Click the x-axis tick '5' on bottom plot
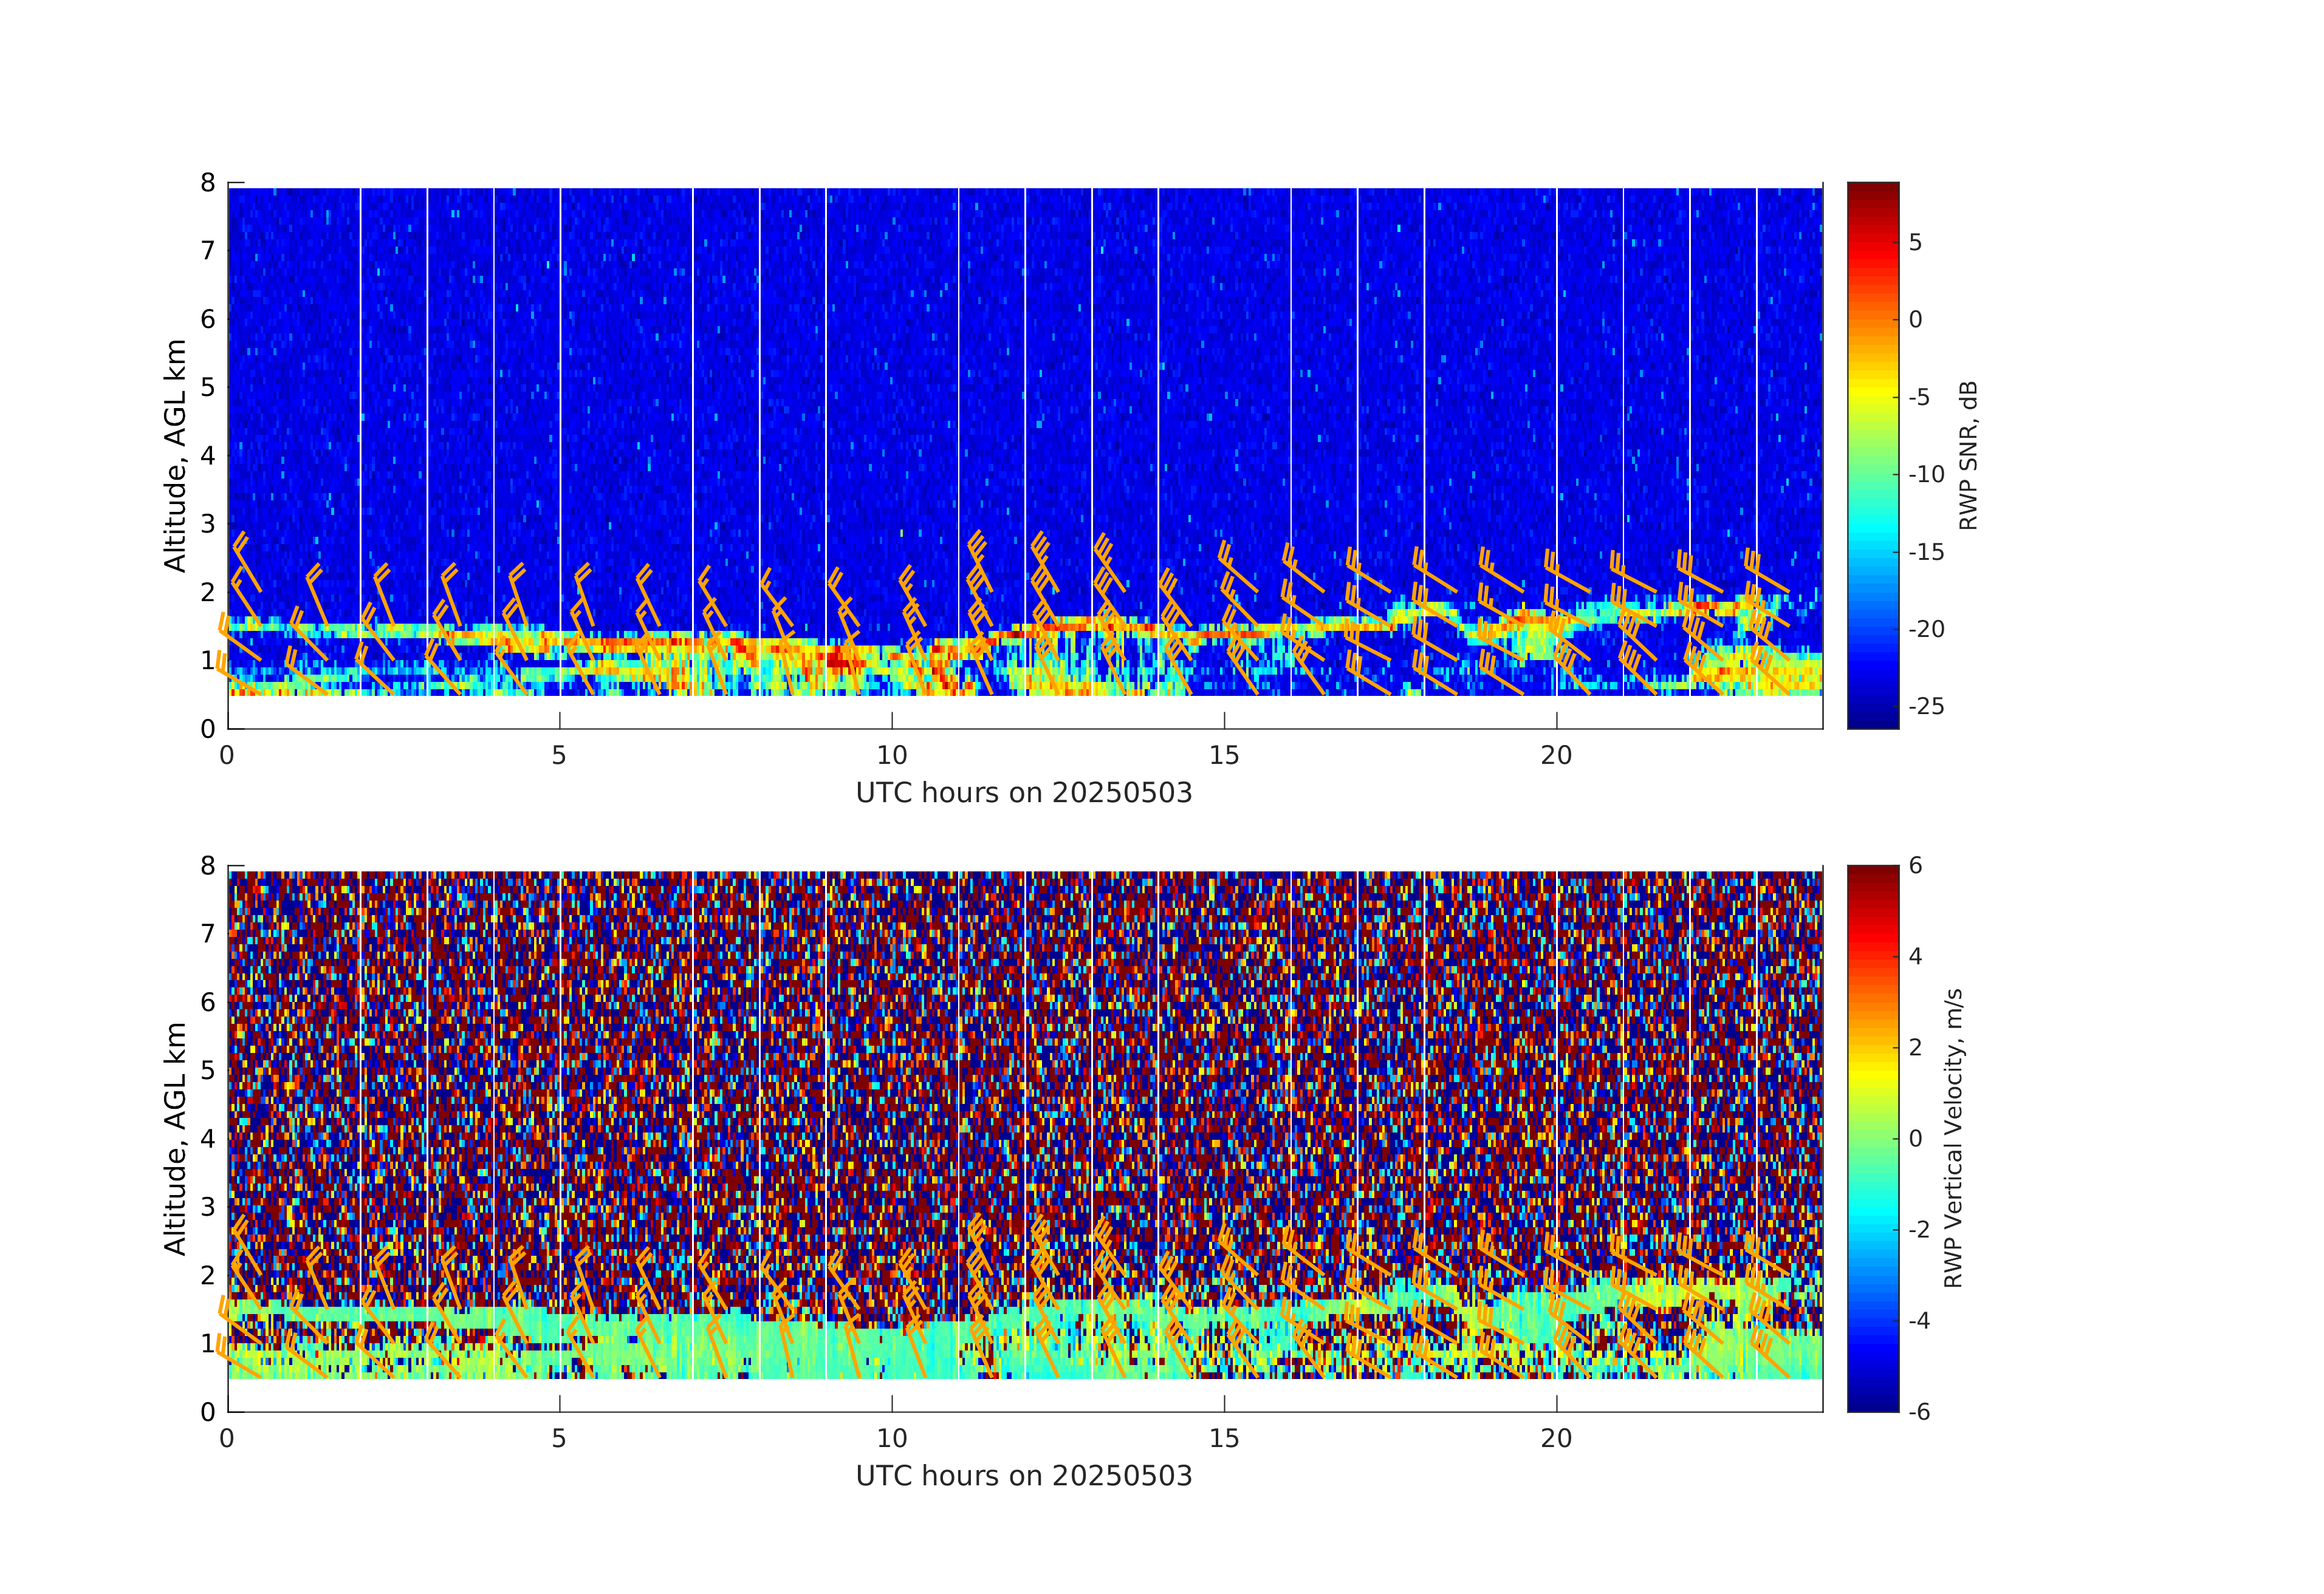This screenshot has width=2324, height=1594. click(x=559, y=1439)
